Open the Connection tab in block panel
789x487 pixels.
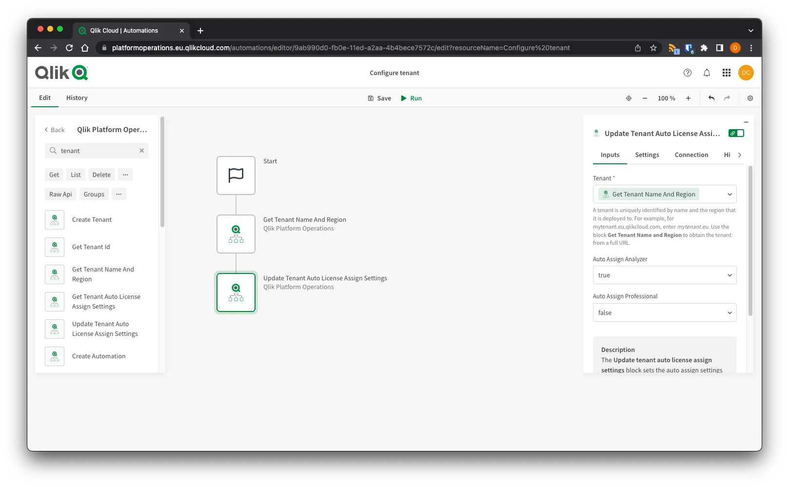691,155
